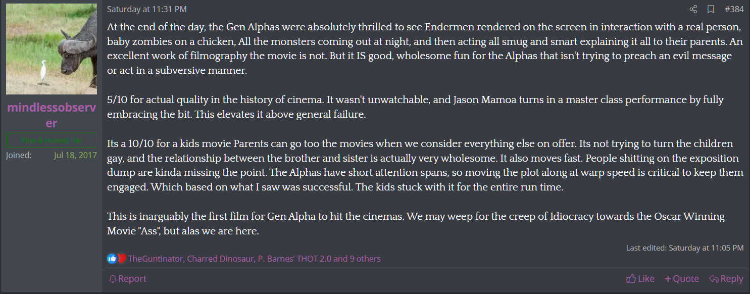Screen dimensions: 750x294
Task: Open TheGuntinator's profile from reactions list
Action: click(x=156, y=259)
